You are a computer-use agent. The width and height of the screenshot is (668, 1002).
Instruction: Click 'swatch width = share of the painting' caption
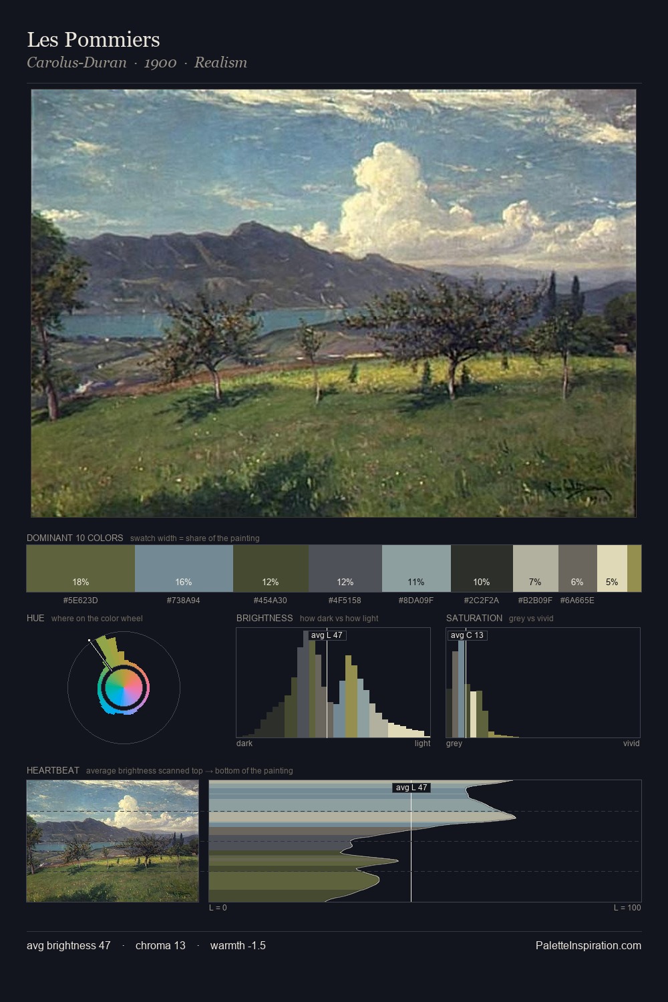pyautogui.click(x=195, y=538)
